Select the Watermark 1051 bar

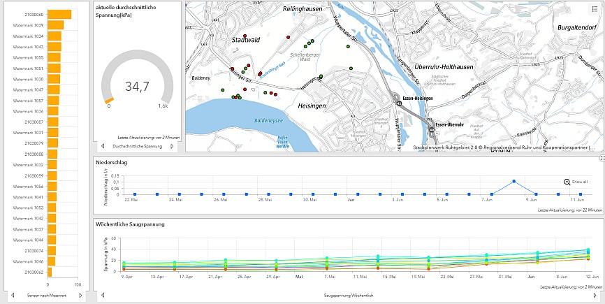(54, 68)
